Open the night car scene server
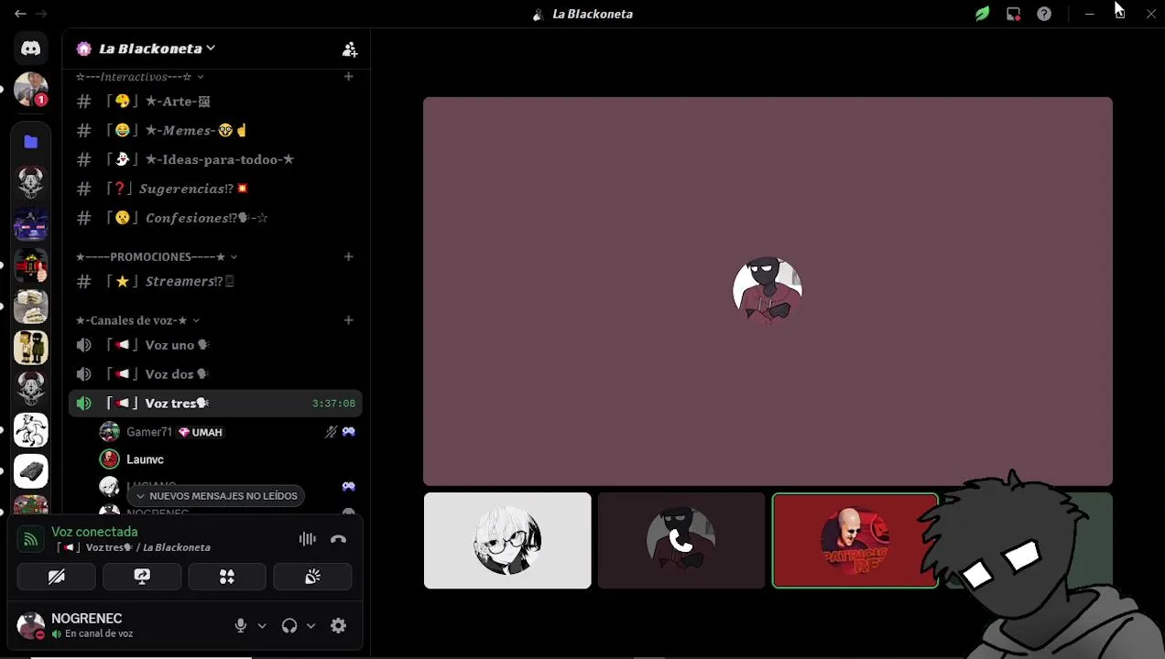Viewport: 1165px width, 659px height. [x=31, y=224]
